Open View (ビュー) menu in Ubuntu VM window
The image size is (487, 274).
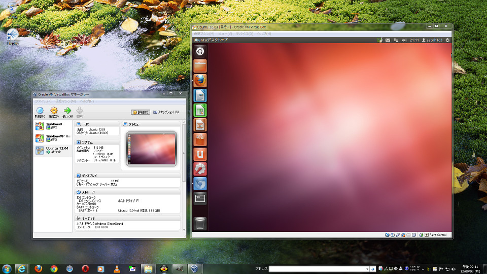click(x=225, y=33)
